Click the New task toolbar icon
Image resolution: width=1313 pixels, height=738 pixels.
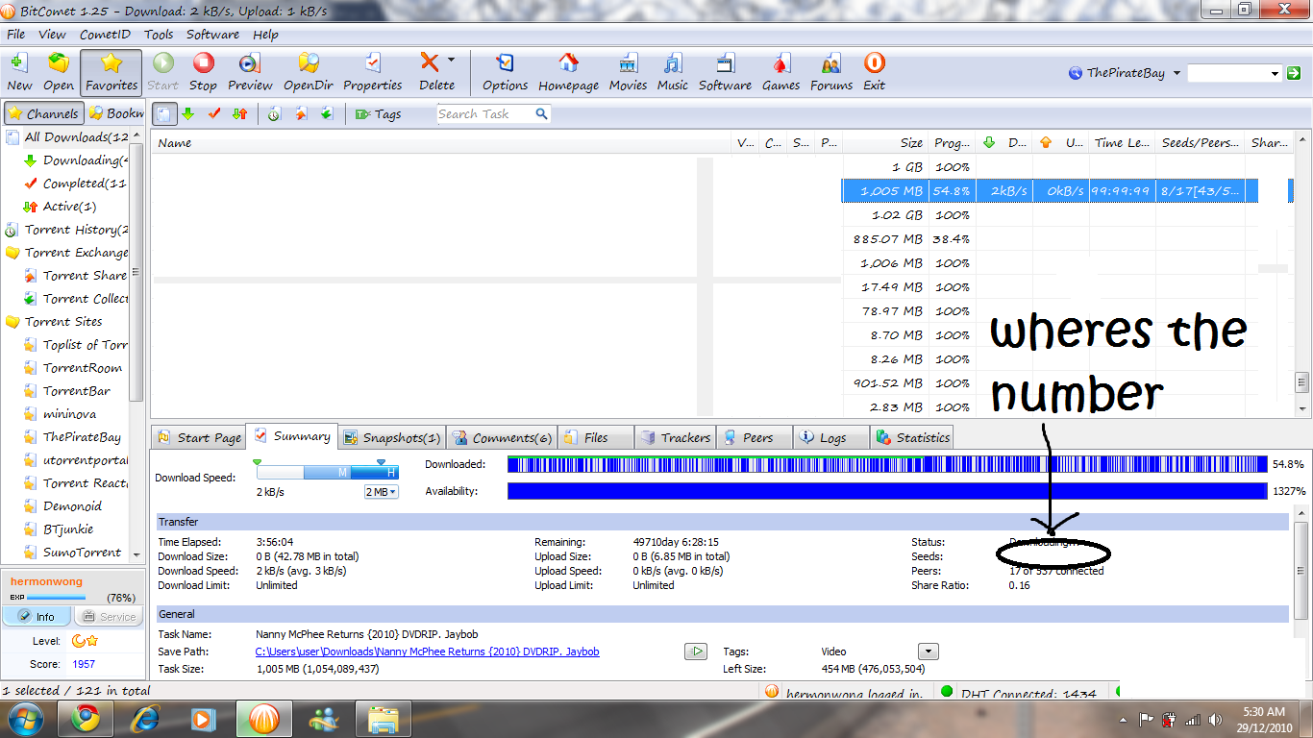[x=19, y=72]
